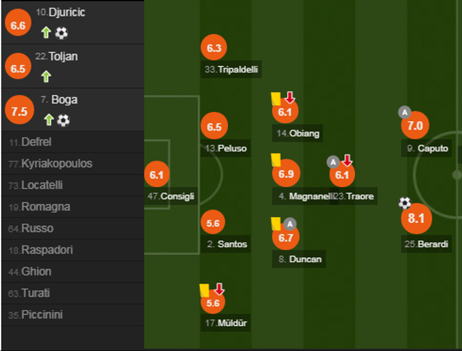Click the soccer ball icon under Boga
Viewport: 462px width, 351px height.
pos(63,120)
